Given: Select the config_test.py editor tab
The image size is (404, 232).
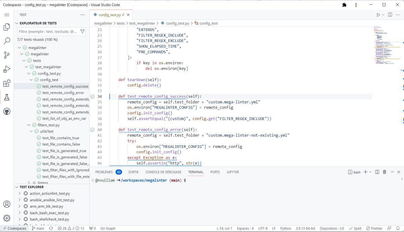Looking at the screenshot, I should [111, 15].
